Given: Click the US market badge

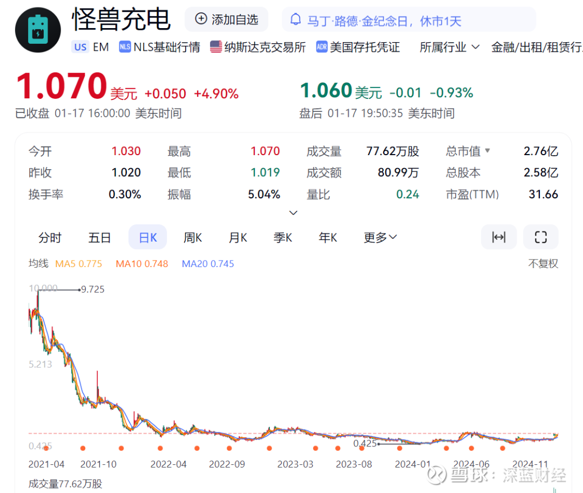Looking at the screenshot, I should click(x=80, y=47).
